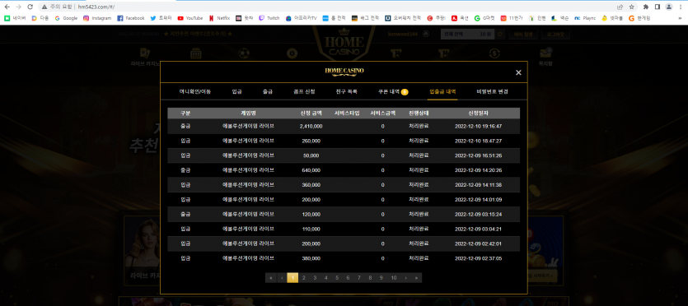Click the 260,000 amount cell
The width and height of the screenshot is (688, 306).
pos(311,141)
